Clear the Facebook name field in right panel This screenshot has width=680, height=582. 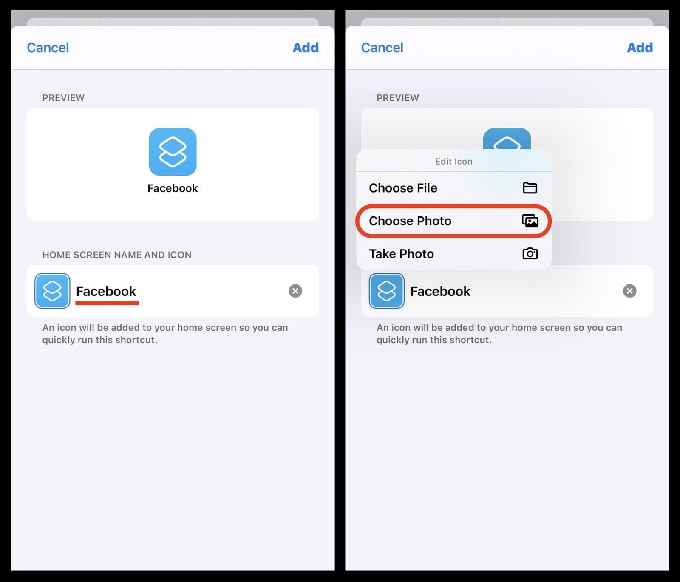[629, 291]
